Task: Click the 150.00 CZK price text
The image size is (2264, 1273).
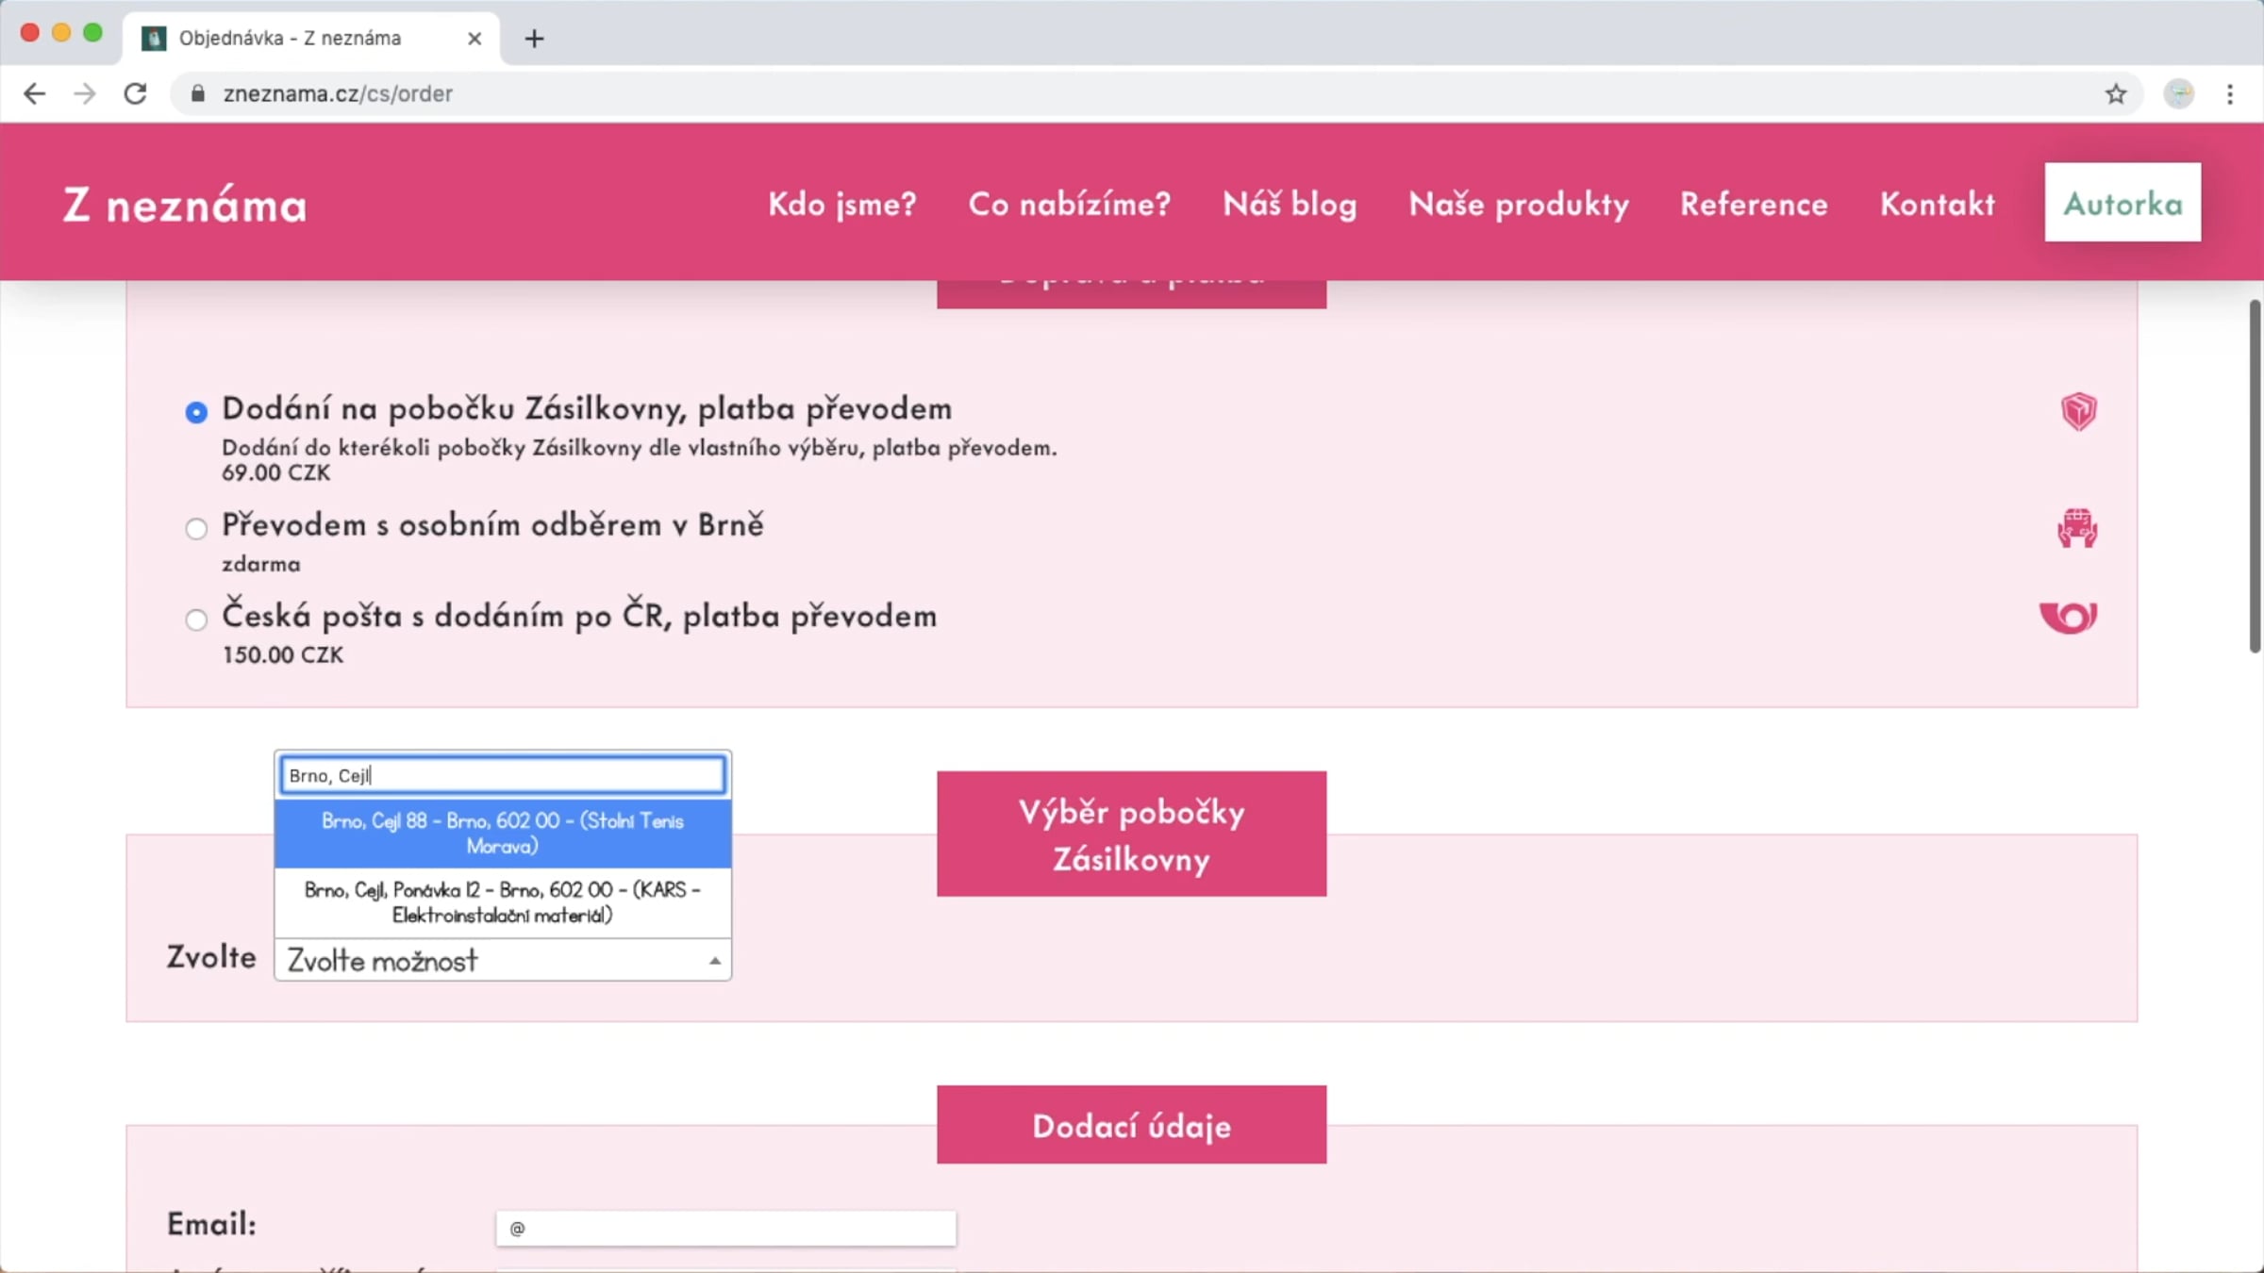Action: tap(282, 654)
